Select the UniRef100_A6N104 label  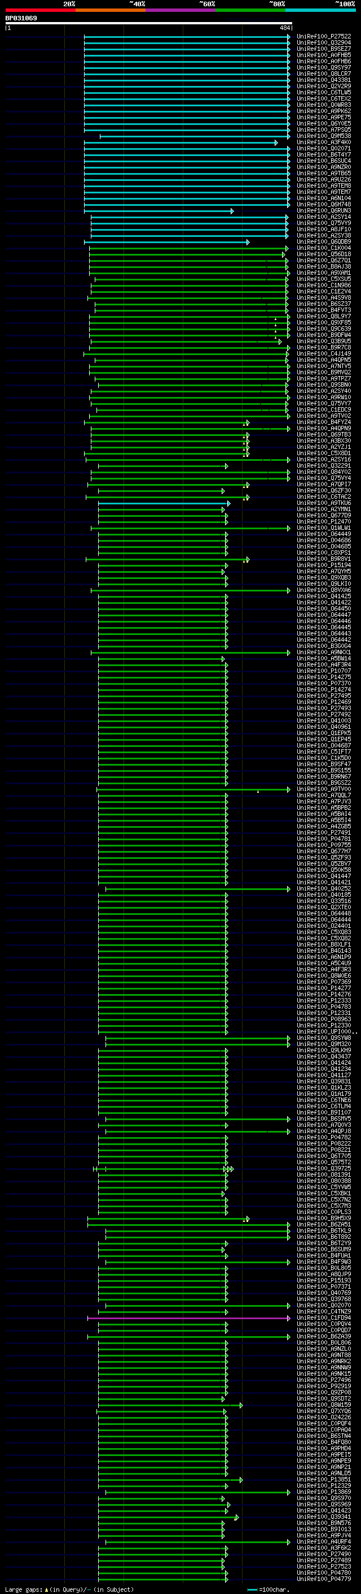click(323, 198)
